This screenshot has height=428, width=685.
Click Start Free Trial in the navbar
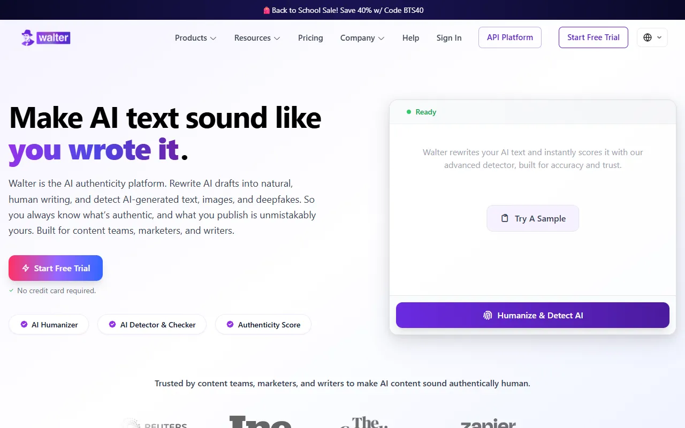(x=593, y=37)
